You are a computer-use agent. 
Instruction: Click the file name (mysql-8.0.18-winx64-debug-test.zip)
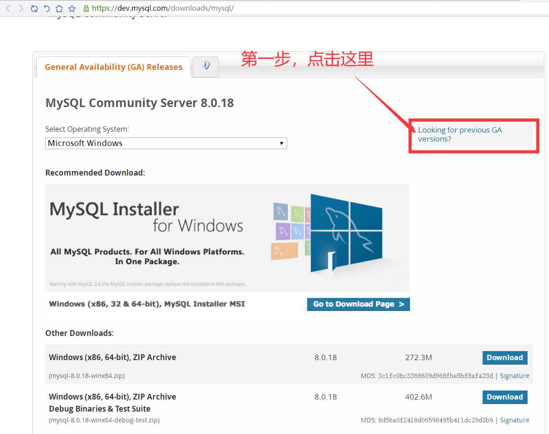(x=104, y=420)
